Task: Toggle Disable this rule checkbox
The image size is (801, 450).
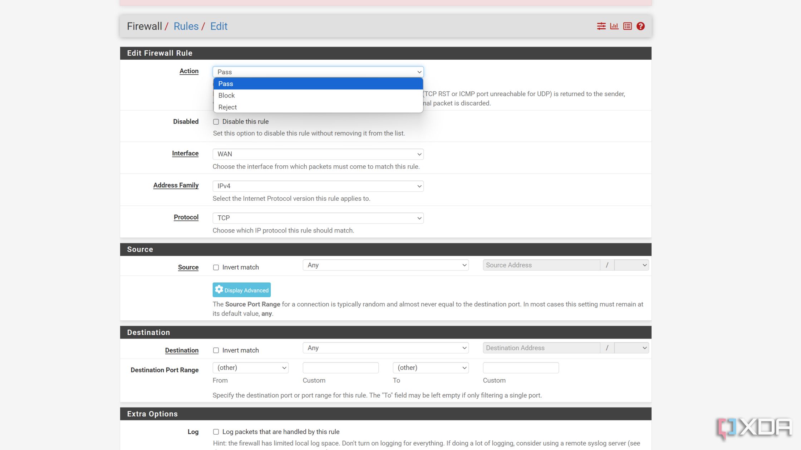Action: click(x=216, y=121)
